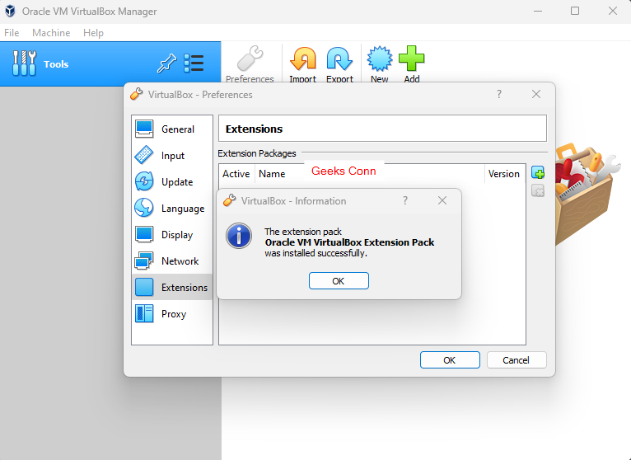Click OK in the VirtualBox Information dialog

point(339,281)
